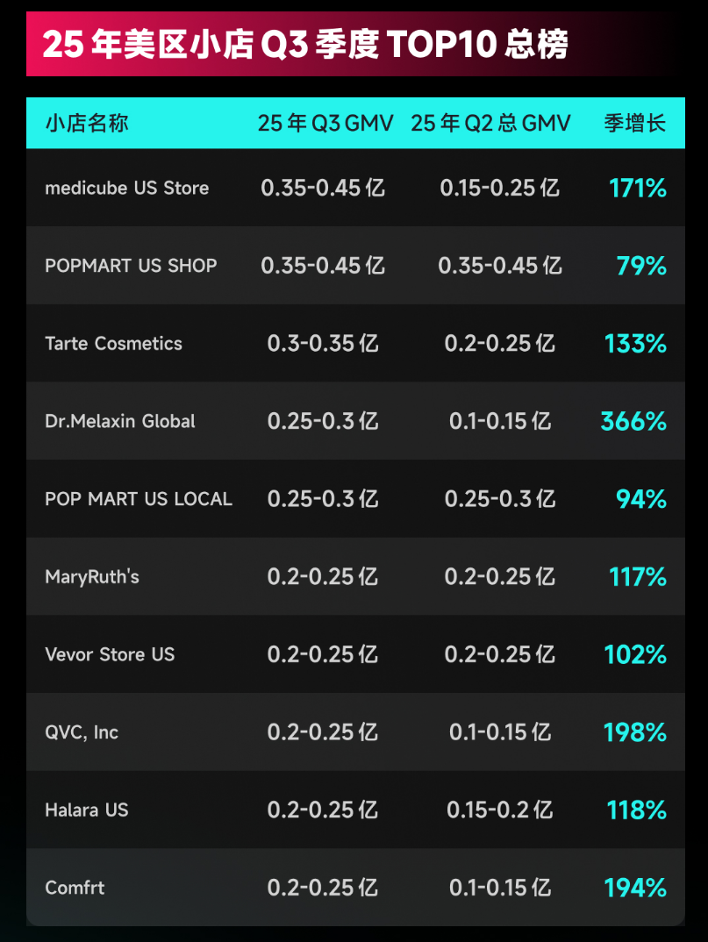708x942 pixels.
Task: Select the QVC, Inc store name
Action: click(x=82, y=732)
